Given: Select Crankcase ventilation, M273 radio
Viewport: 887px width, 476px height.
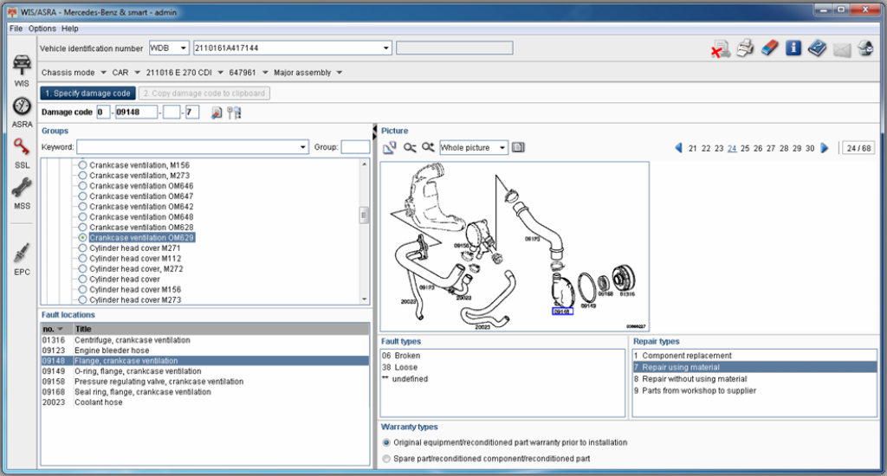Looking at the screenshot, I should pyautogui.click(x=82, y=175).
